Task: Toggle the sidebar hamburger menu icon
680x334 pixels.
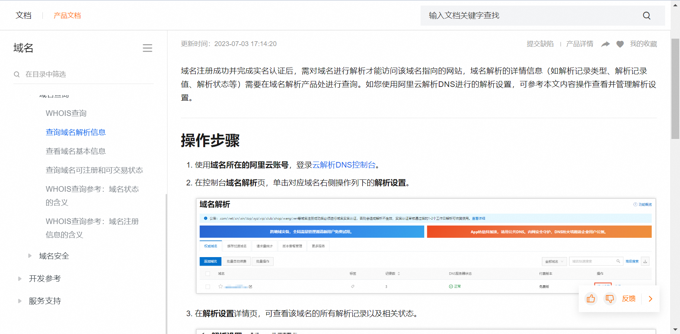Action: pos(147,48)
